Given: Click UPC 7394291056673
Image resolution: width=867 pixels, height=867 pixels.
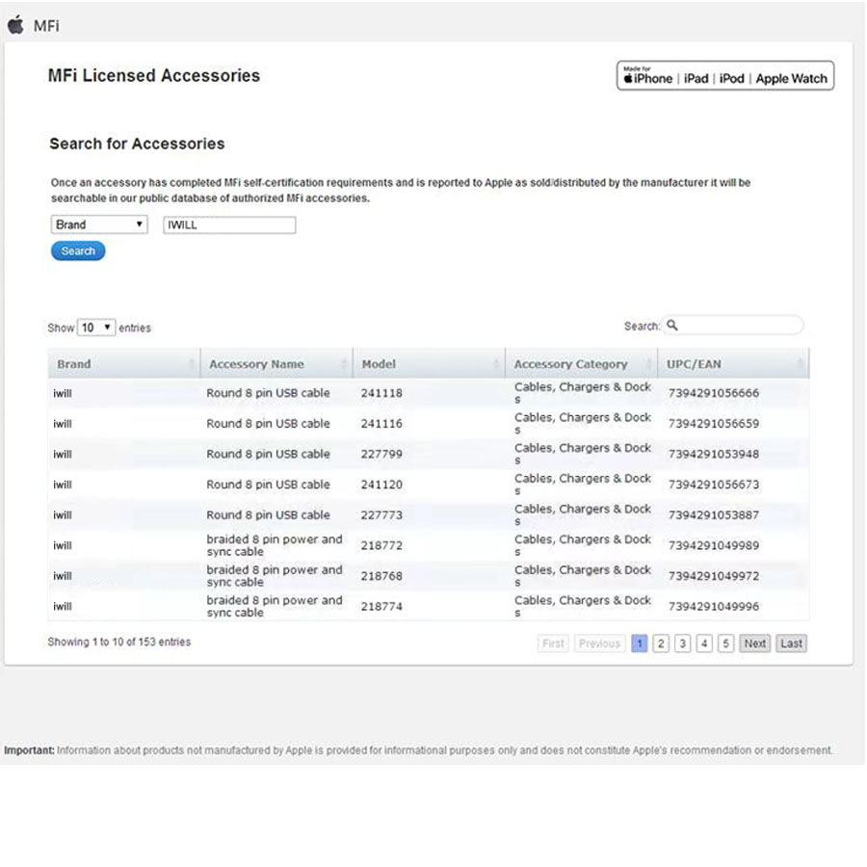Looking at the screenshot, I should point(713,485).
